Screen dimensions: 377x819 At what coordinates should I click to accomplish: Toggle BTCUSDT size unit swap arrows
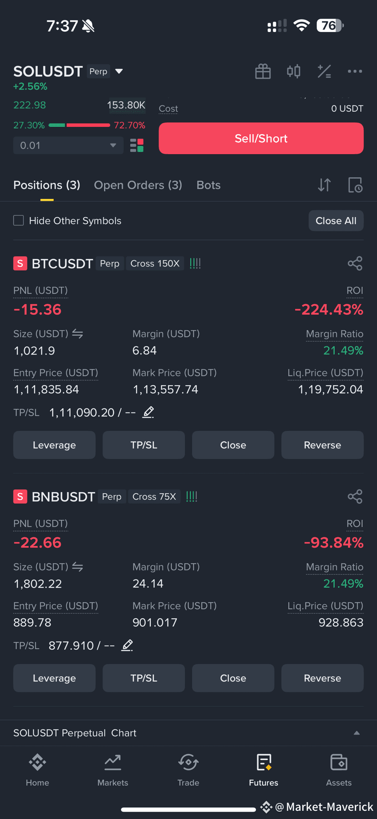(77, 334)
